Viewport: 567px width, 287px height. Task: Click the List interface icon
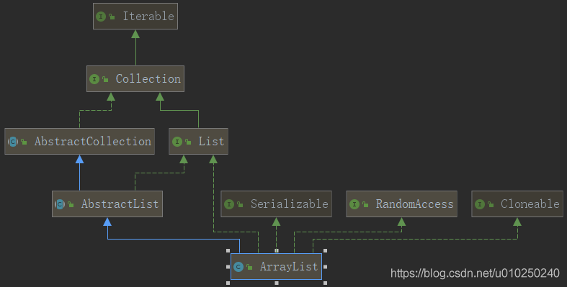point(177,142)
